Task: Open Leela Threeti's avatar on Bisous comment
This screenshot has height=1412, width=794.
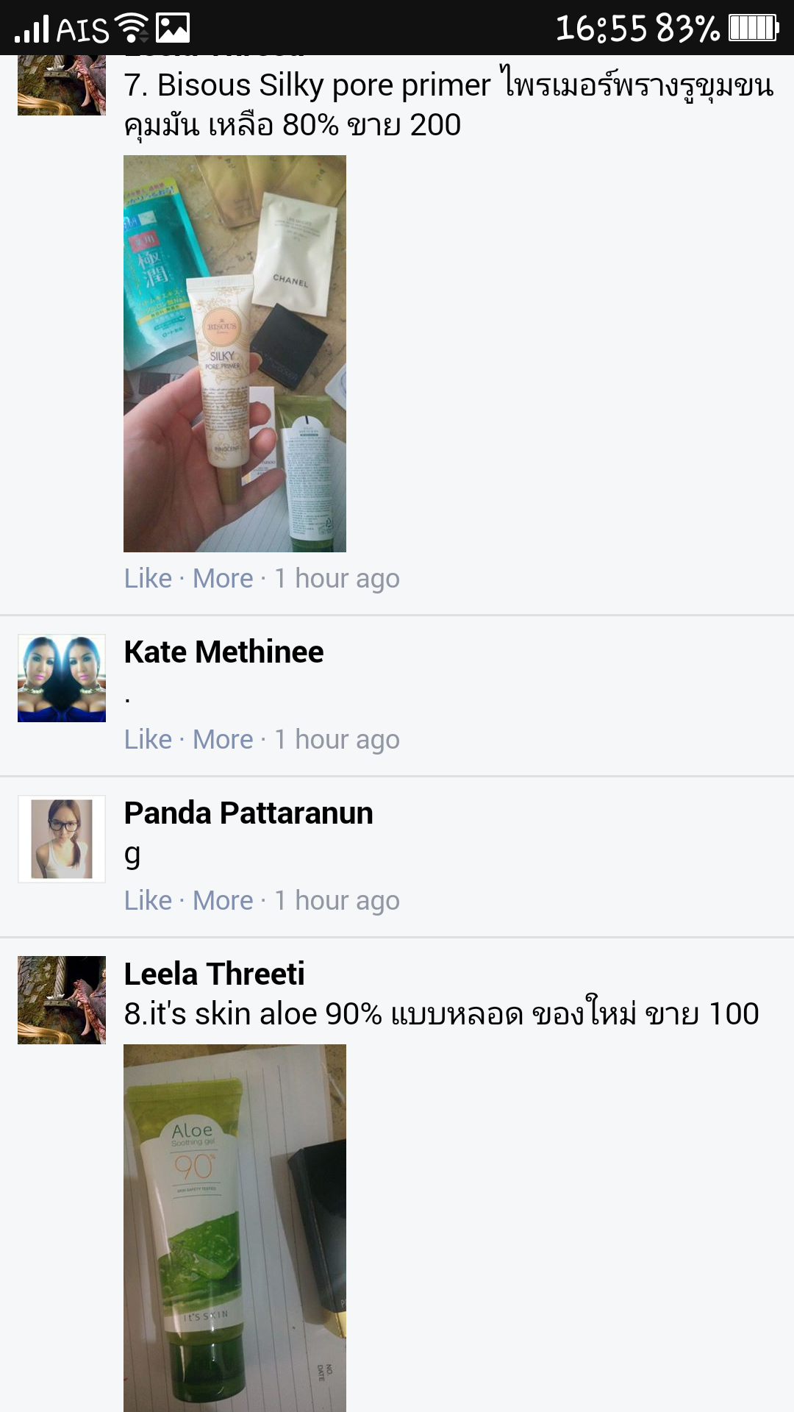Action: 62,85
